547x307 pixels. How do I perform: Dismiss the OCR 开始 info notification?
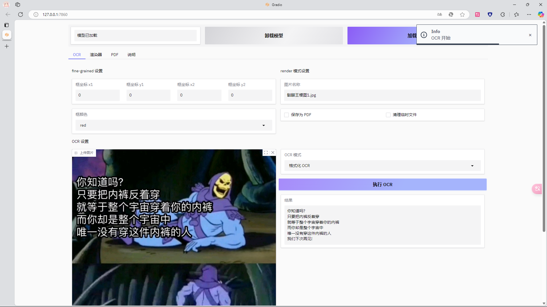(530, 35)
